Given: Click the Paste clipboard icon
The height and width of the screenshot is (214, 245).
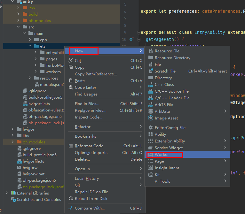Looking at the screenshot, I should [x=71, y=80].
